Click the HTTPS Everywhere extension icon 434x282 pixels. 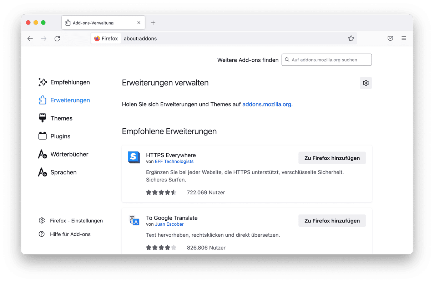coord(134,157)
